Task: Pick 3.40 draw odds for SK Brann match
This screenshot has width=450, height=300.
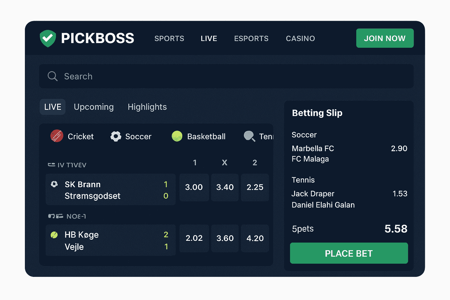Action: 225,187
